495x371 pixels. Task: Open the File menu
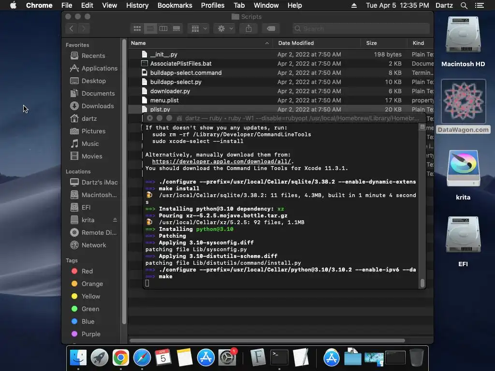(67, 5)
